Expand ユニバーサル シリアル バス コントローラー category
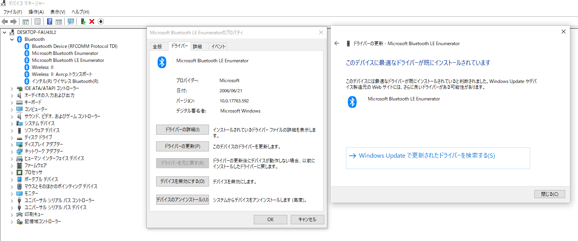Viewport: 578px width, 241px height. point(12,201)
